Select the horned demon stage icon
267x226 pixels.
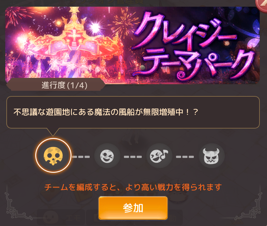coord(212,156)
